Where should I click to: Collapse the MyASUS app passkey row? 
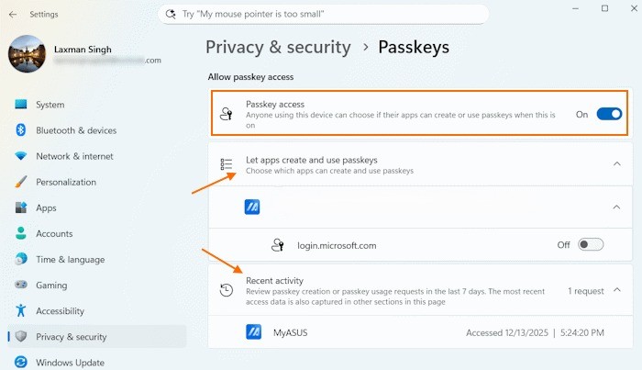pos(615,207)
